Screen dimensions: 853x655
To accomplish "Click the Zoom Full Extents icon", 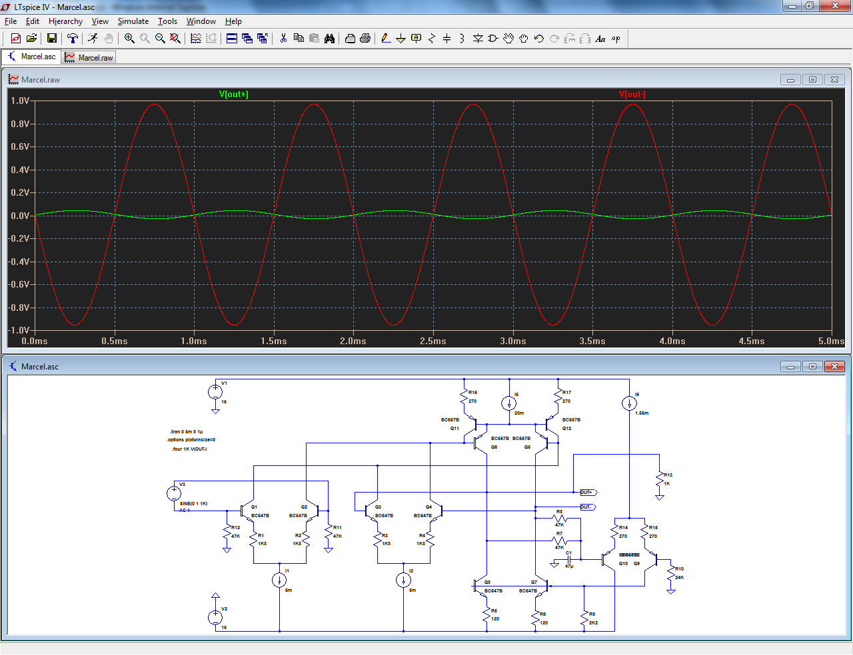I will point(175,39).
